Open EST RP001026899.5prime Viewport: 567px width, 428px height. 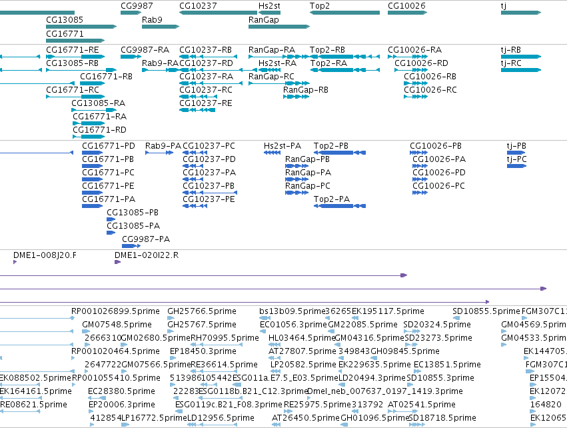(115, 311)
